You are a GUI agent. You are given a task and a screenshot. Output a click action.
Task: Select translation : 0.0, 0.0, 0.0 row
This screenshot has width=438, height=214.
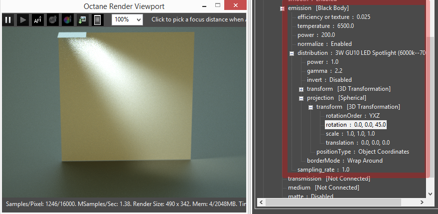pos(358,143)
